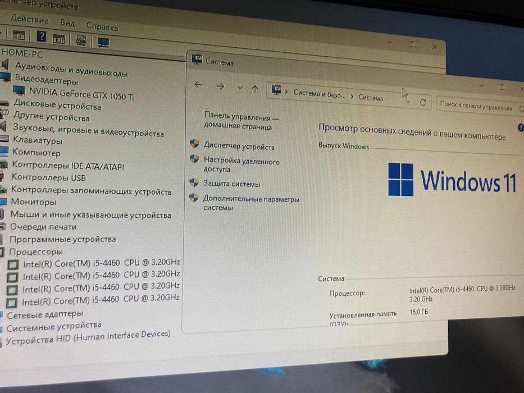Refresh the Система window
The height and width of the screenshot is (393, 524).
click(423, 103)
